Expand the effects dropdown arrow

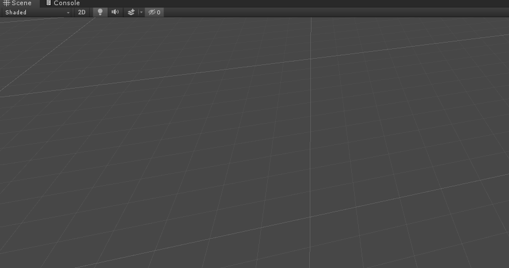[x=141, y=12]
